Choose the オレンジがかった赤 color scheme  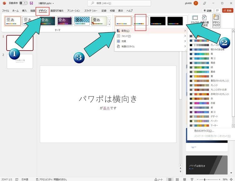click(210, 90)
